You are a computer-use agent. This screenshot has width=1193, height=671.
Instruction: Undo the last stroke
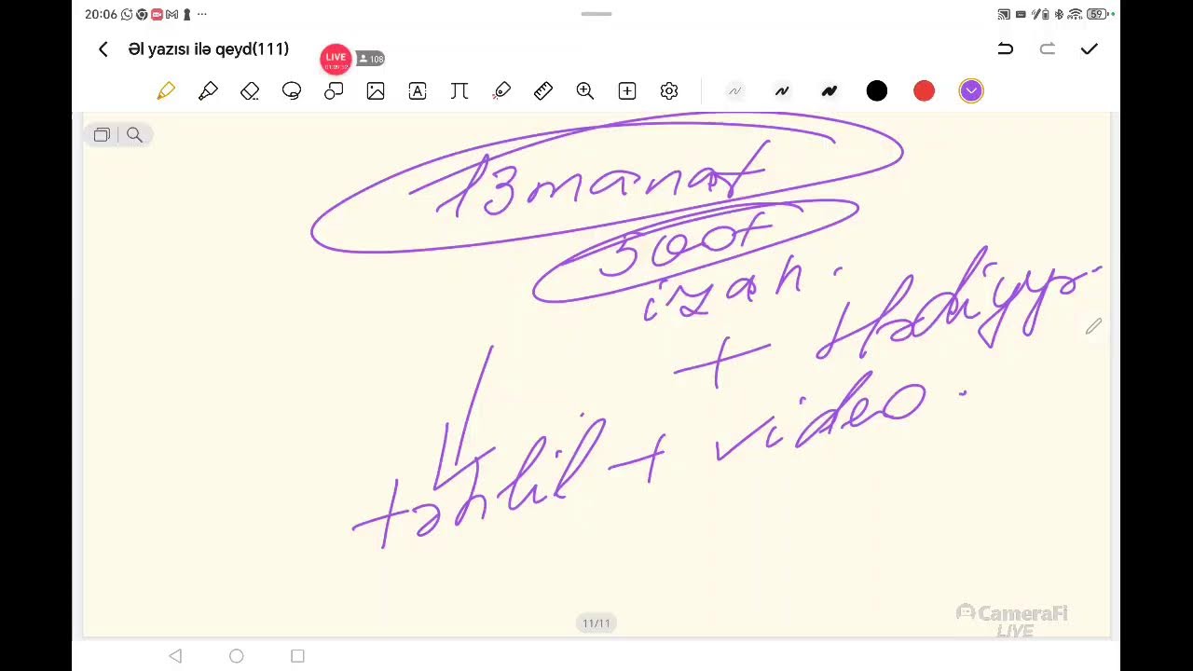(1005, 48)
